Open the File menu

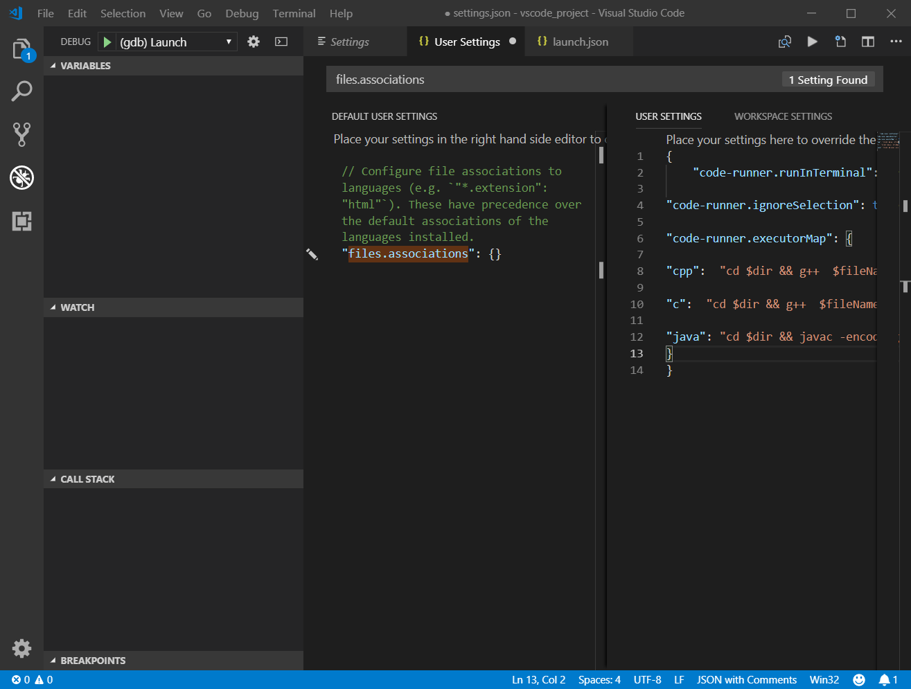pos(46,13)
